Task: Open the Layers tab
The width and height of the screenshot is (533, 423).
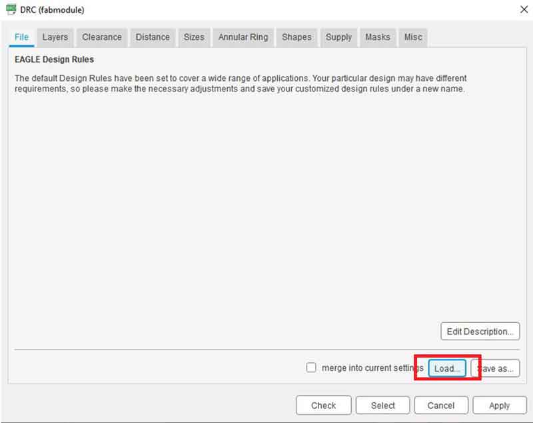Action: (x=55, y=37)
